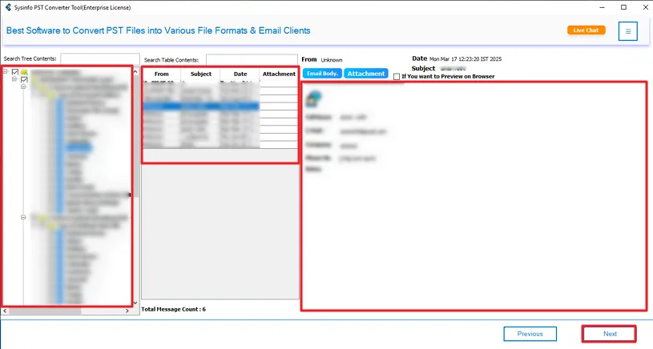
Task: Collapse the third-level tree node
Action: pos(23,86)
